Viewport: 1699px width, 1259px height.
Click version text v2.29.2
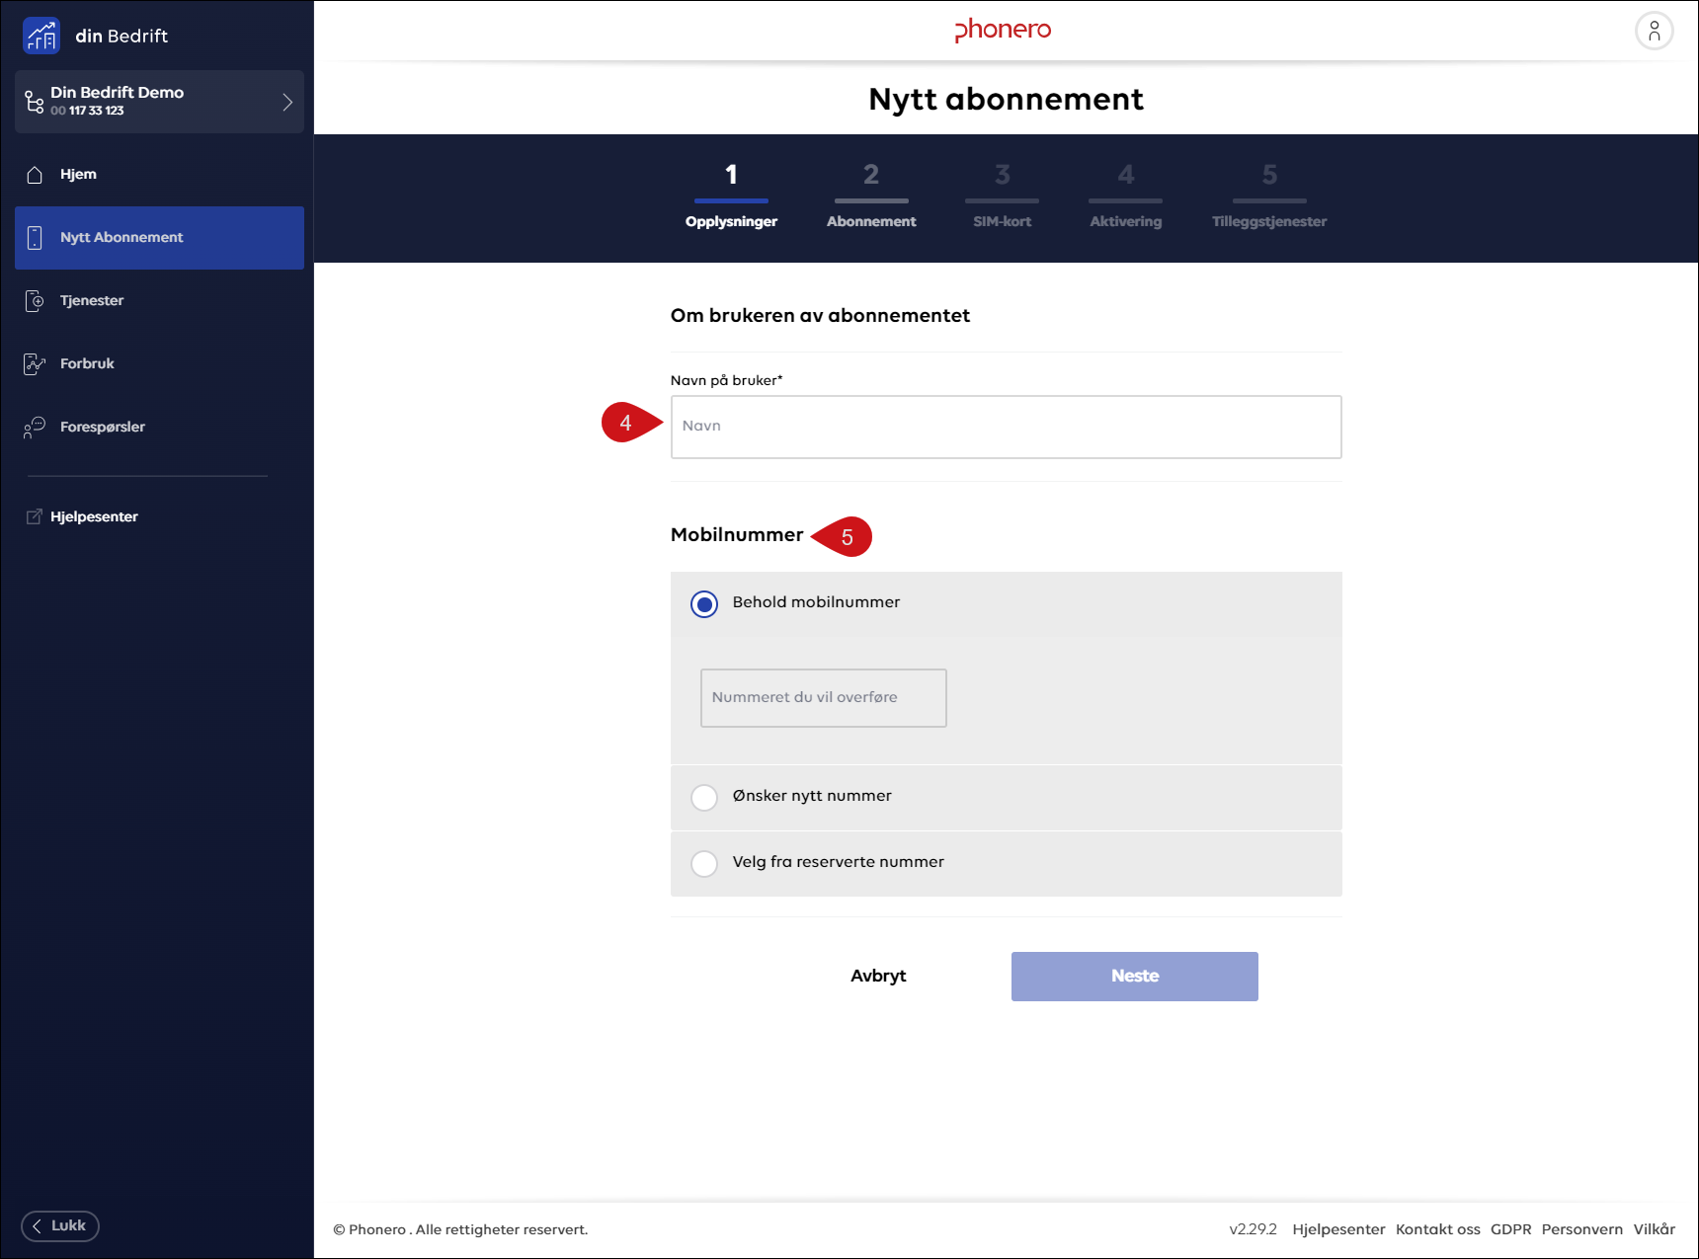(1253, 1229)
